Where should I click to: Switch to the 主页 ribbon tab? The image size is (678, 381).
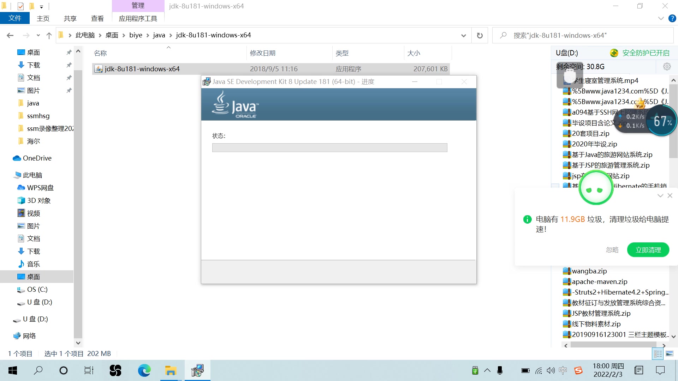tap(43, 18)
